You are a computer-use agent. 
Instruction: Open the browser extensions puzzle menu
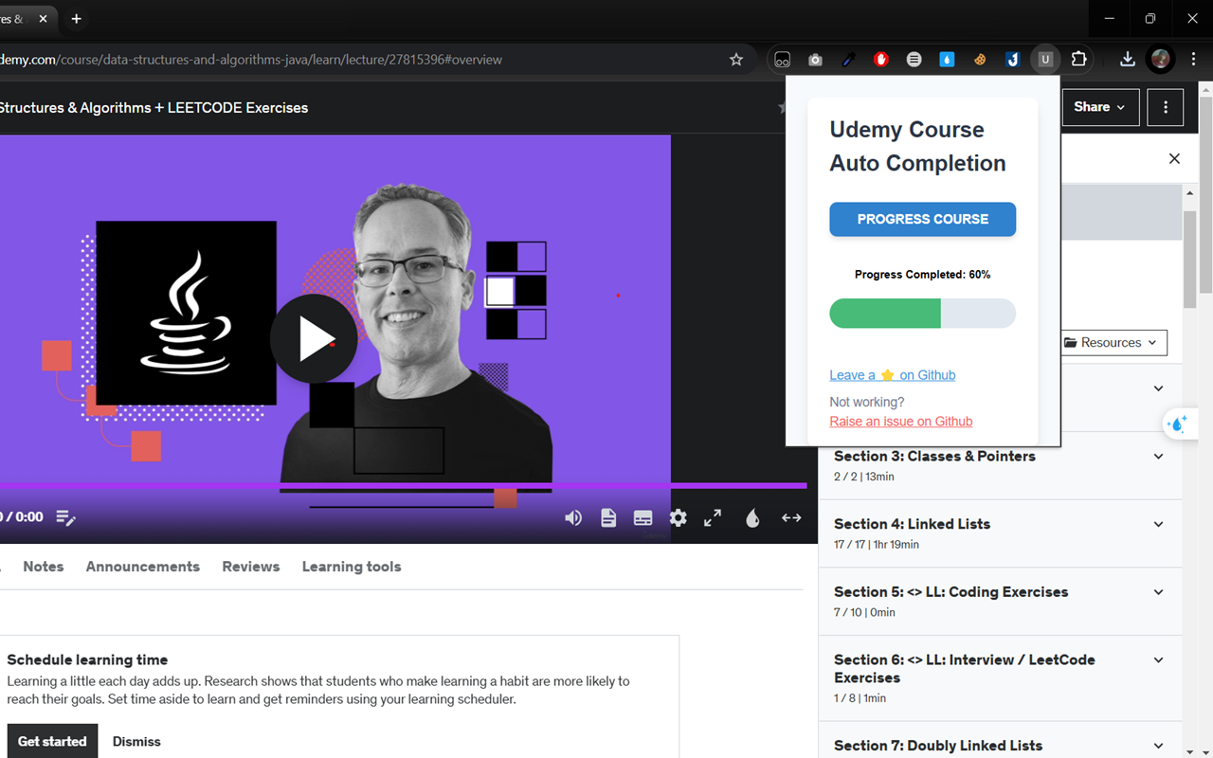point(1078,59)
